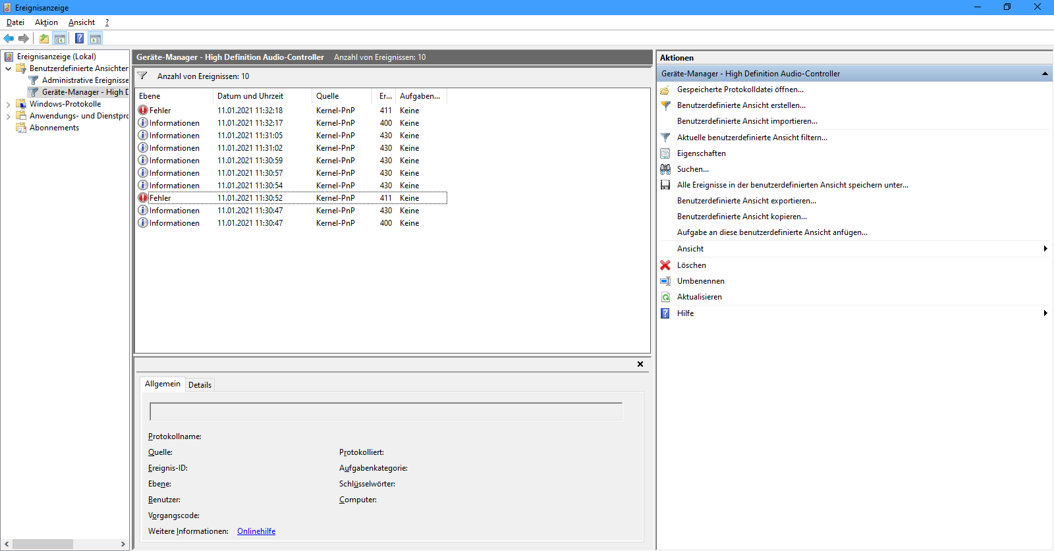Click the Aktuelle Ansicht filtern funnel icon

(x=665, y=138)
